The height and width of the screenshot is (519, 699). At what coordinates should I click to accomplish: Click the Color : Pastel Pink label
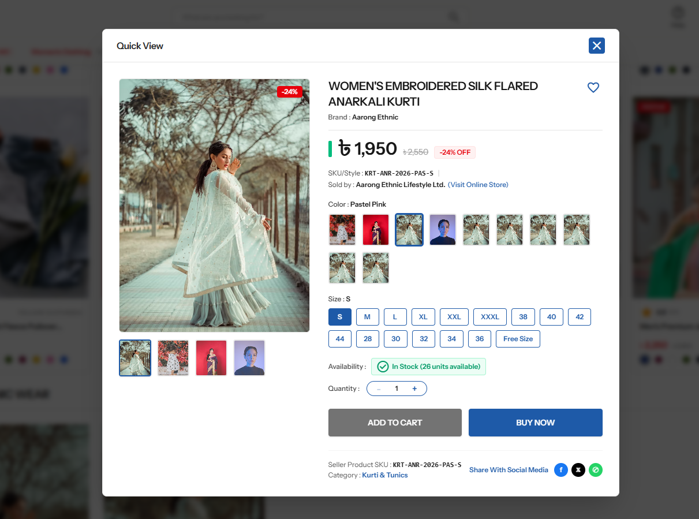(x=357, y=204)
